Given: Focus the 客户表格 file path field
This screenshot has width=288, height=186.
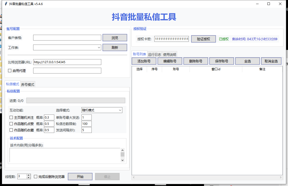Looking at the screenshot, I should coord(67,38).
